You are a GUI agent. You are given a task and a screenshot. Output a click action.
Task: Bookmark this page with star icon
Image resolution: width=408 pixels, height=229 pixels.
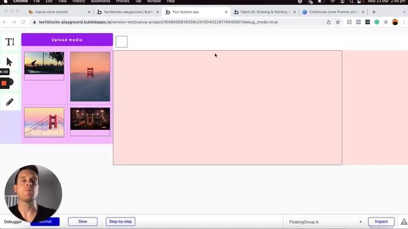(x=338, y=22)
